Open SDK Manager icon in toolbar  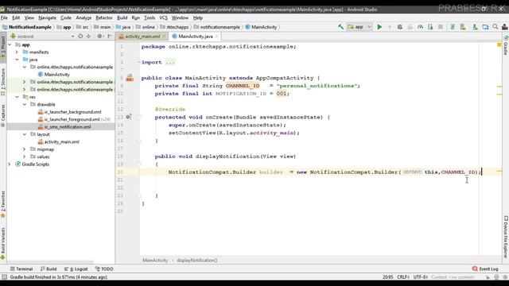[x=475, y=27]
